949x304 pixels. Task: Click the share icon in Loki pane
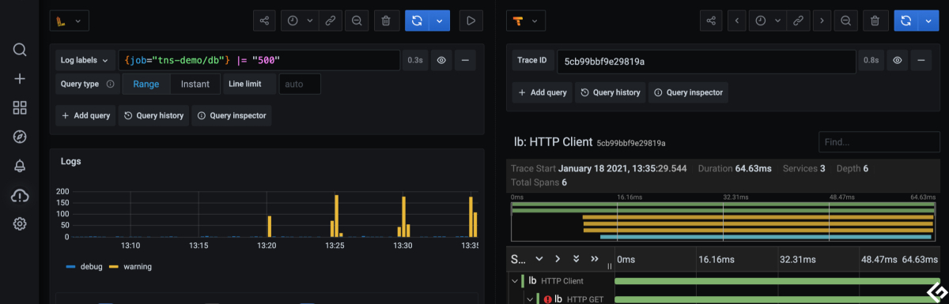click(x=264, y=21)
